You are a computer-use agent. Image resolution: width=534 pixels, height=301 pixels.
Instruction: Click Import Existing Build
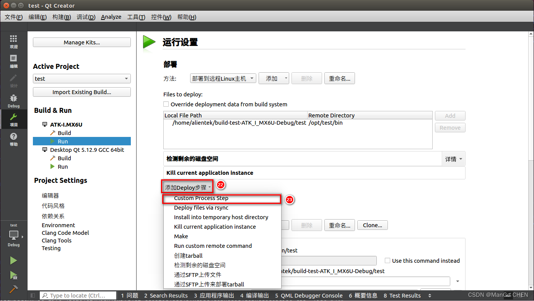point(81,92)
